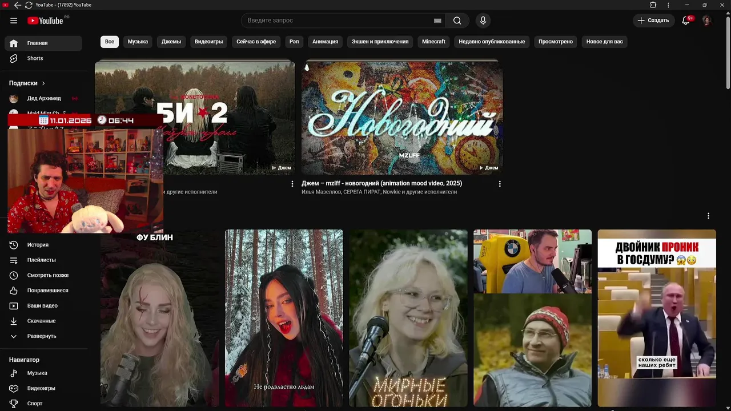Select the Музыка filter chip

(x=138, y=42)
